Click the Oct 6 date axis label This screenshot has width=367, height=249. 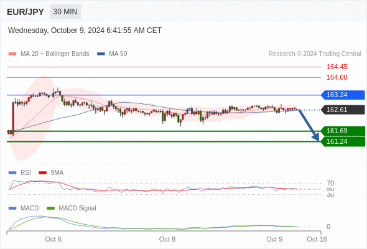point(53,239)
